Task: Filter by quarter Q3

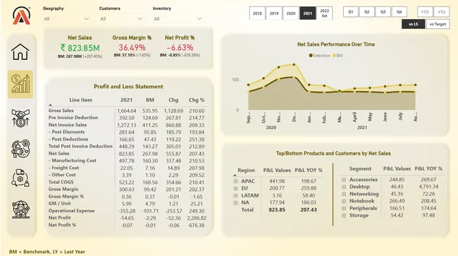Action: (x=383, y=12)
